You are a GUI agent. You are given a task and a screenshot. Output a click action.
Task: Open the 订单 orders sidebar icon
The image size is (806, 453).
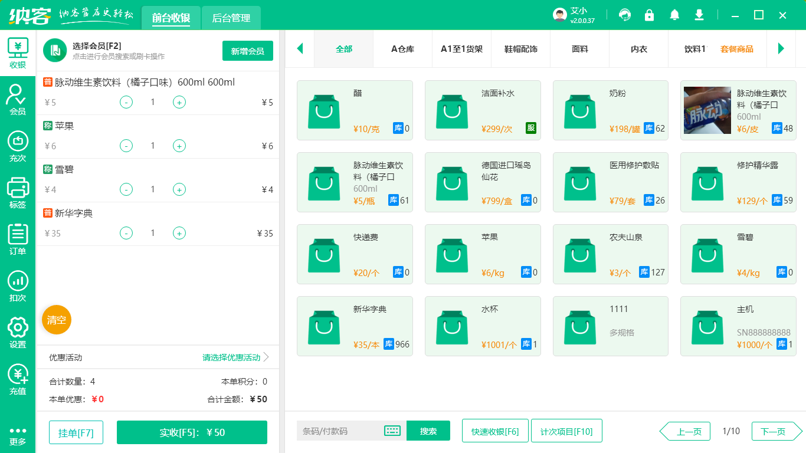(x=18, y=239)
